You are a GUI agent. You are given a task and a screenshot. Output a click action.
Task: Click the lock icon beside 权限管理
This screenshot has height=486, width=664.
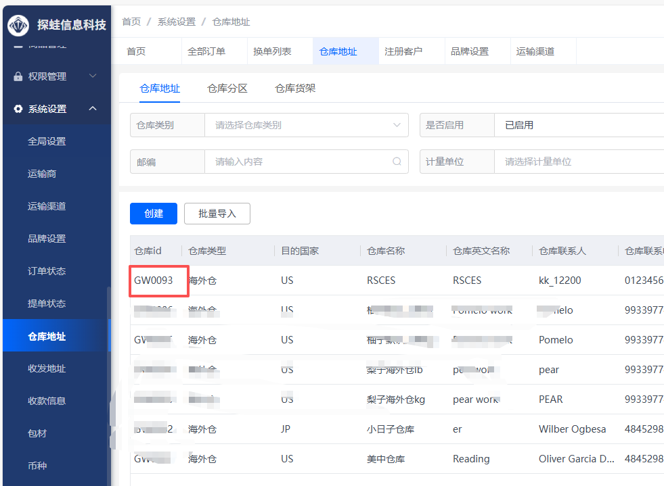point(18,77)
